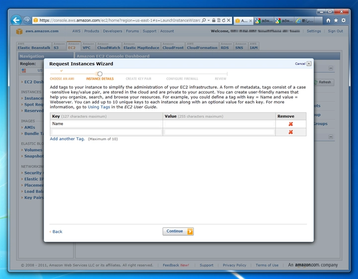Click the Feedback link in the footer
Image resolution: width=358 pixels, height=279 pixels.
pyautogui.click(x=176, y=265)
